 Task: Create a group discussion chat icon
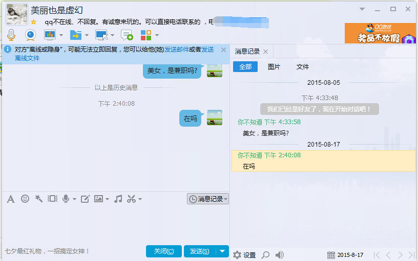(x=127, y=35)
